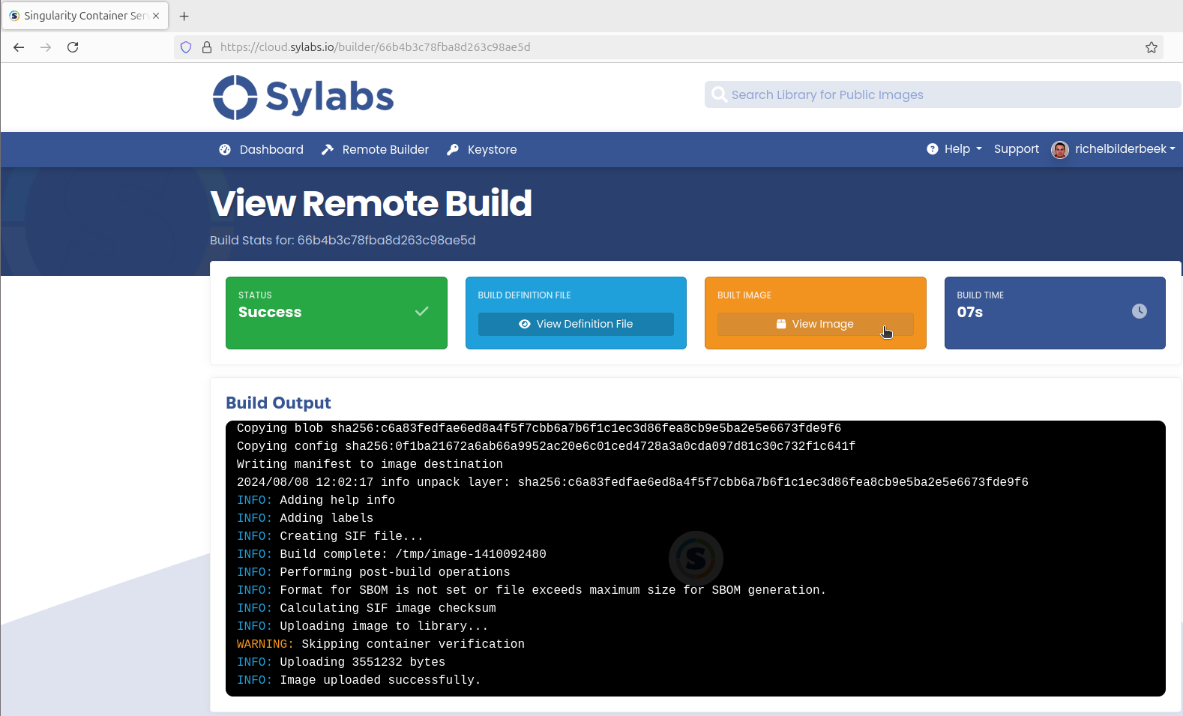
Task: Click the richelbilderbeek profile avatar
Action: 1059,150
